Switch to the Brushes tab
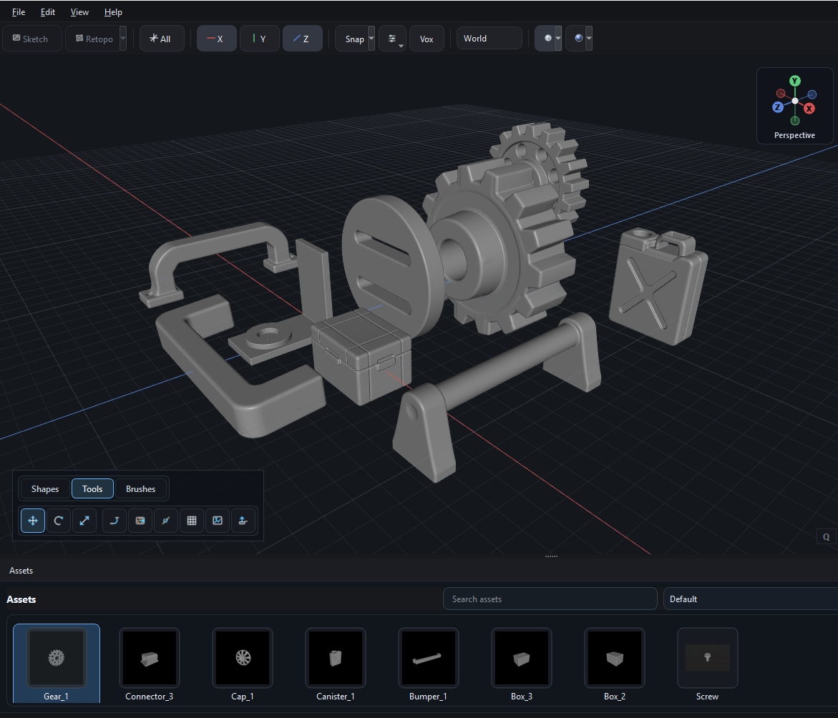The height and width of the screenshot is (718, 838). point(140,489)
